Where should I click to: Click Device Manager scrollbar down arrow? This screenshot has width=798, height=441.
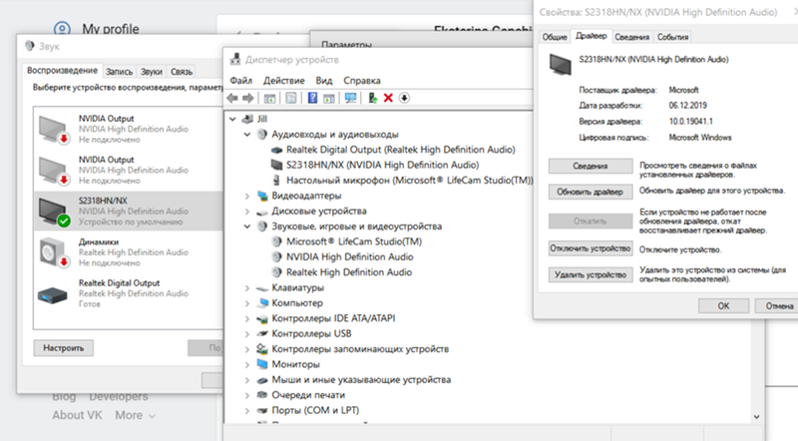pos(757,417)
